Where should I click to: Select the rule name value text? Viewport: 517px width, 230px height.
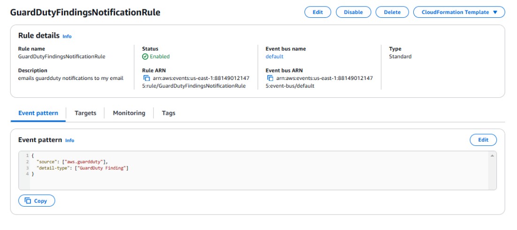click(61, 57)
